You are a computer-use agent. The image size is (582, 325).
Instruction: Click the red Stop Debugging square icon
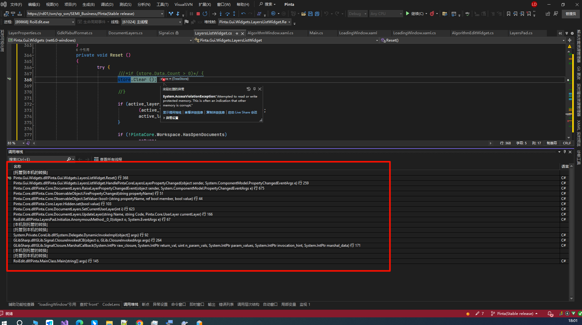point(198,14)
